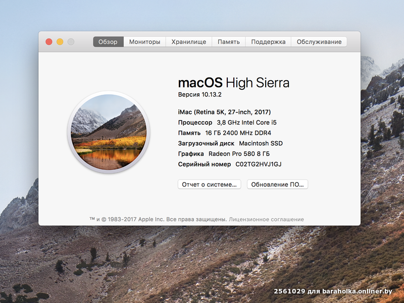Click the Загрузочный диск label

(x=206, y=144)
